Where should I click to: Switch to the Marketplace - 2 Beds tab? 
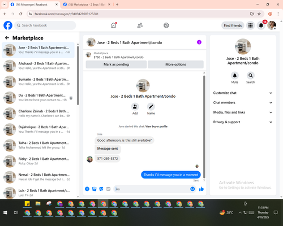click(x=87, y=5)
